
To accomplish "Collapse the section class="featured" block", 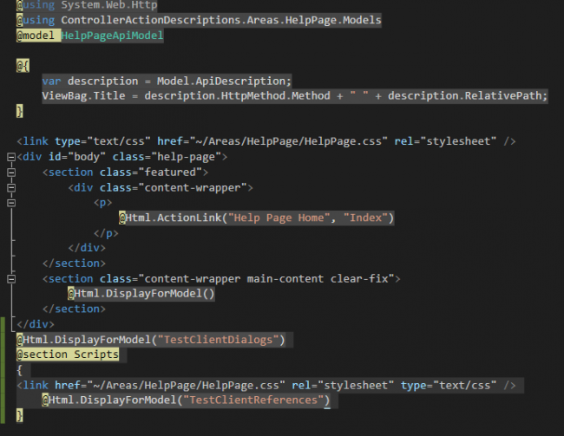I will pyautogui.click(x=11, y=172).
